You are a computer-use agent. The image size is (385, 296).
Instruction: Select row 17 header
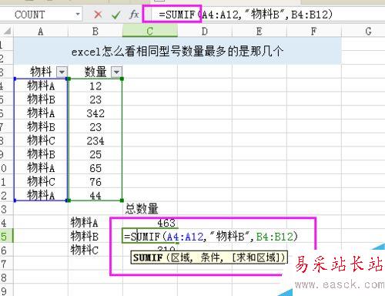(6, 264)
